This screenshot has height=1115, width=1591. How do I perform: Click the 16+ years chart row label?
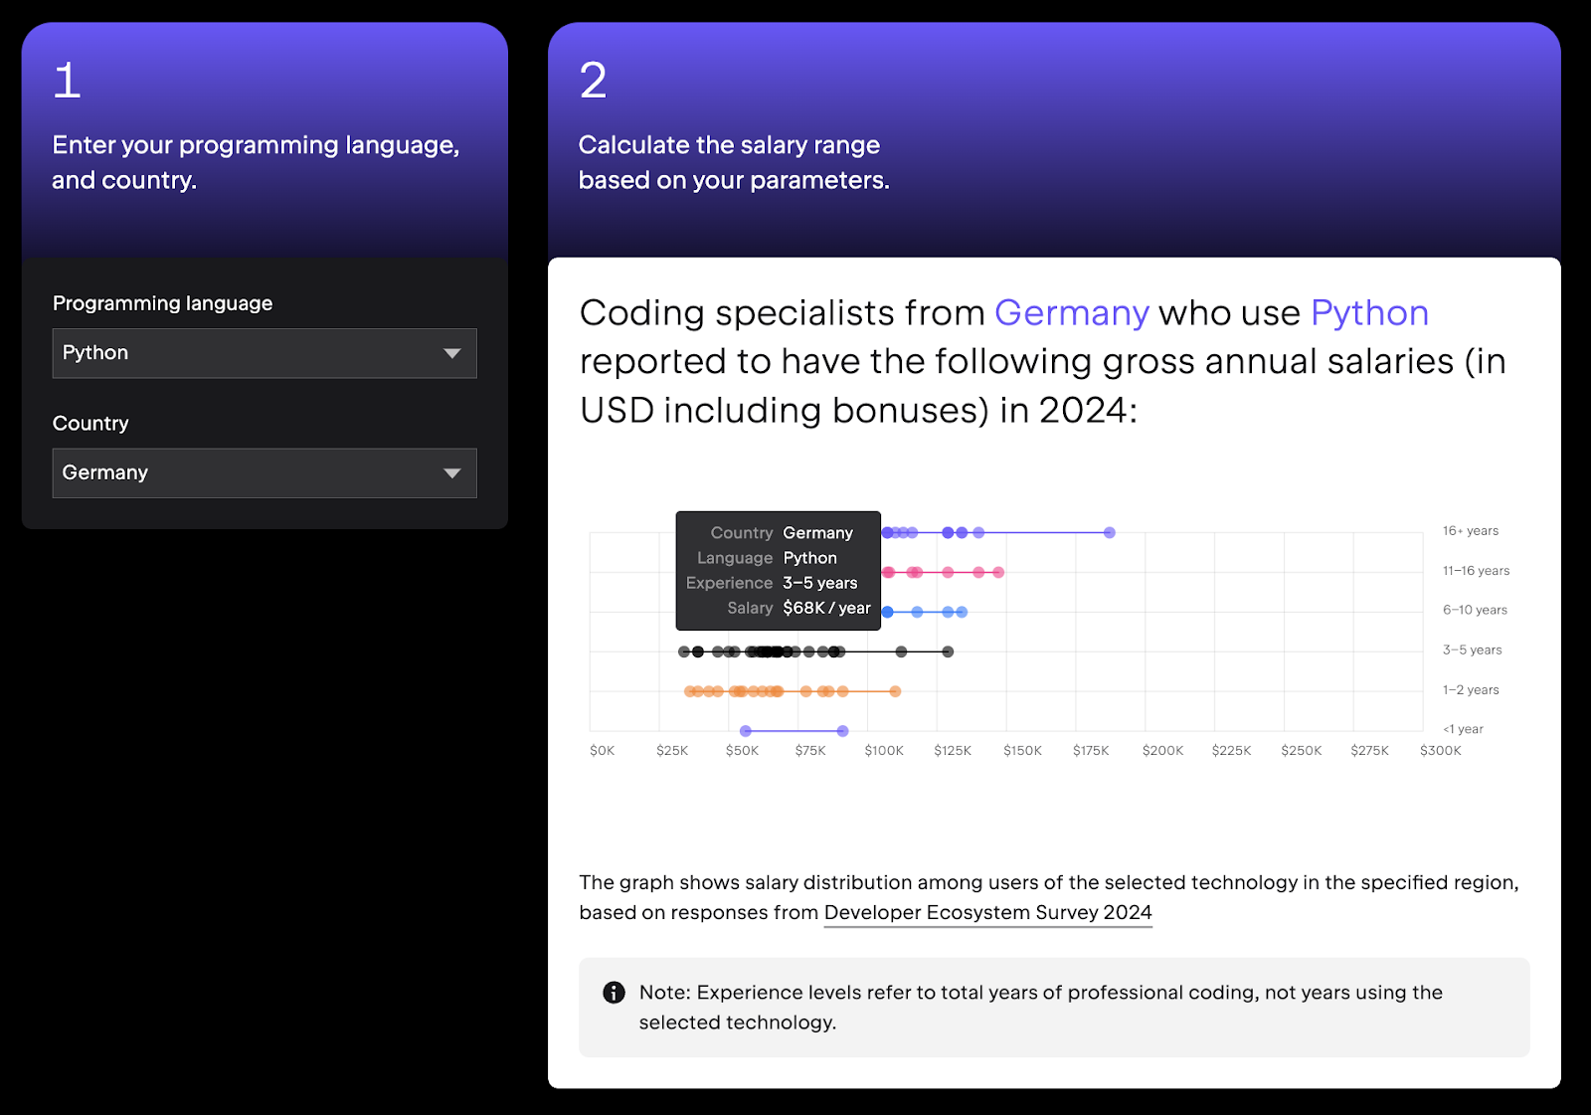click(1471, 531)
